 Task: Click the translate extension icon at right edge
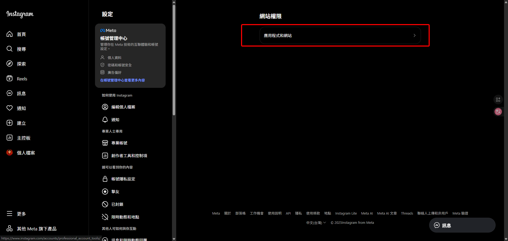[x=498, y=112]
